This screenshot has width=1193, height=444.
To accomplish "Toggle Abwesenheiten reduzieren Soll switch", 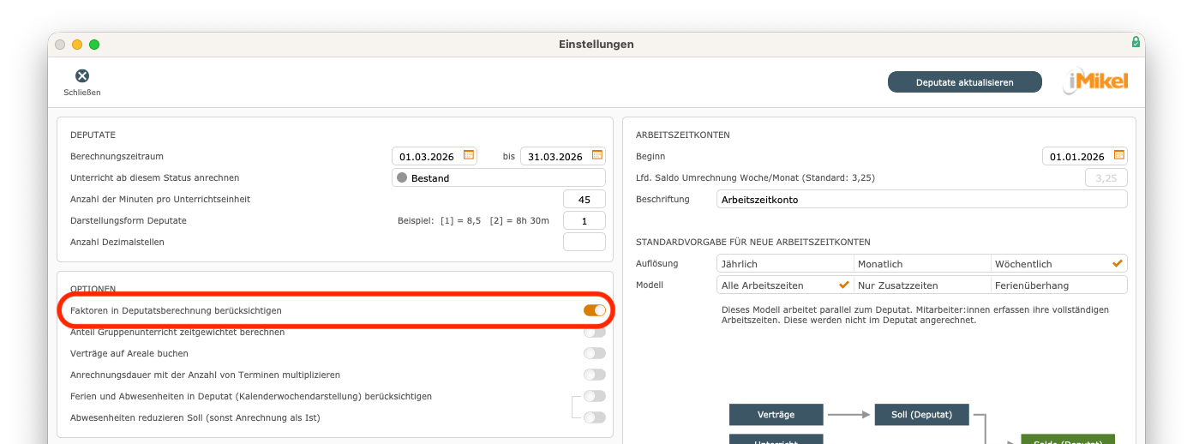I will click(595, 417).
